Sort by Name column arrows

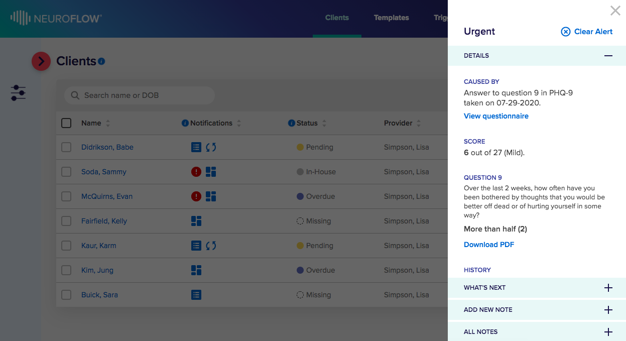[x=108, y=123]
